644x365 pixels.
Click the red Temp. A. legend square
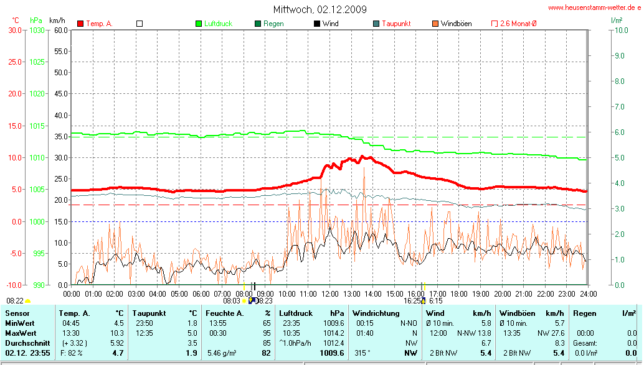tap(80, 24)
